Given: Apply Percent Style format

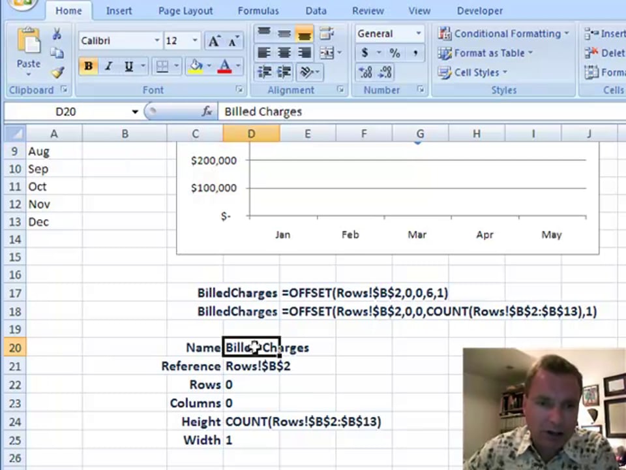Looking at the screenshot, I should 395,53.
